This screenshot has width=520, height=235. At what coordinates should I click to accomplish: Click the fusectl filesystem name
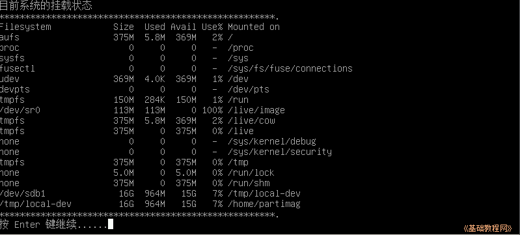[17, 68]
